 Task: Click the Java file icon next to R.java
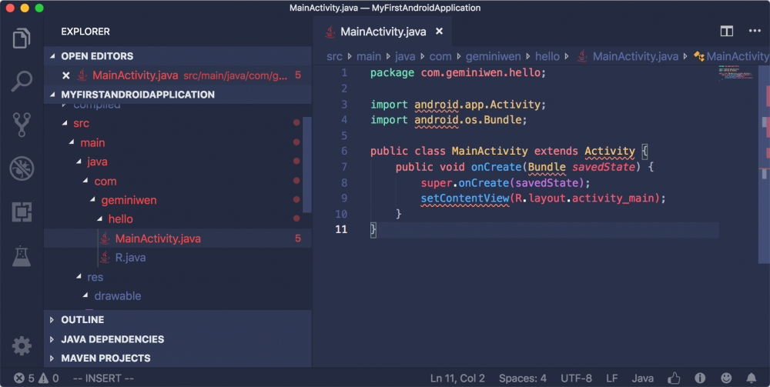tap(105, 257)
